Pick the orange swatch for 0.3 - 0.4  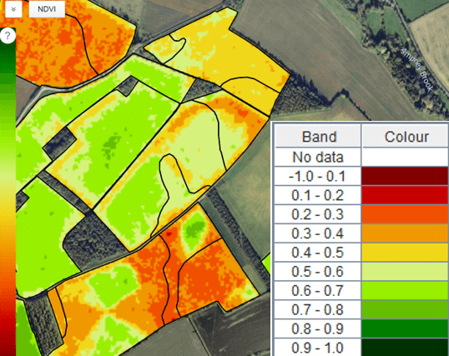tap(406, 233)
